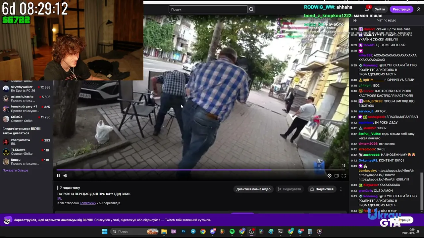
Task: Open the Prime loot crown notifications
Action: (x=367, y=9)
